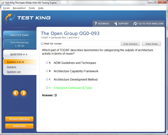This screenshot has height=135, width=168.
Task: Select option B Architecture Capability Framework
Action: click(47, 71)
